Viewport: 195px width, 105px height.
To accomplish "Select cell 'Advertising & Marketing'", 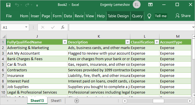I will (x=37, y=48).
